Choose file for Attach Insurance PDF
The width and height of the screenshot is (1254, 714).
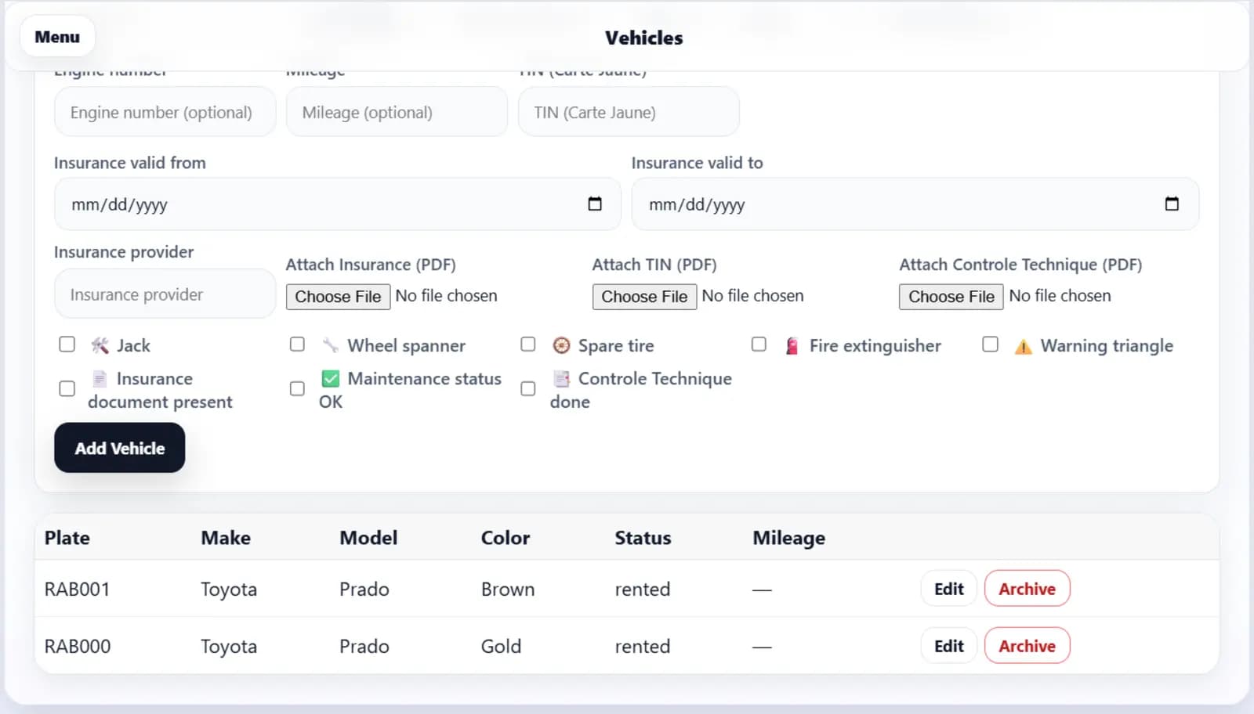tap(338, 297)
